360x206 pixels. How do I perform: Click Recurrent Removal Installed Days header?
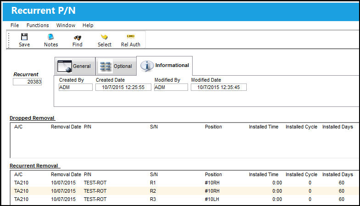click(x=338, y=174)
